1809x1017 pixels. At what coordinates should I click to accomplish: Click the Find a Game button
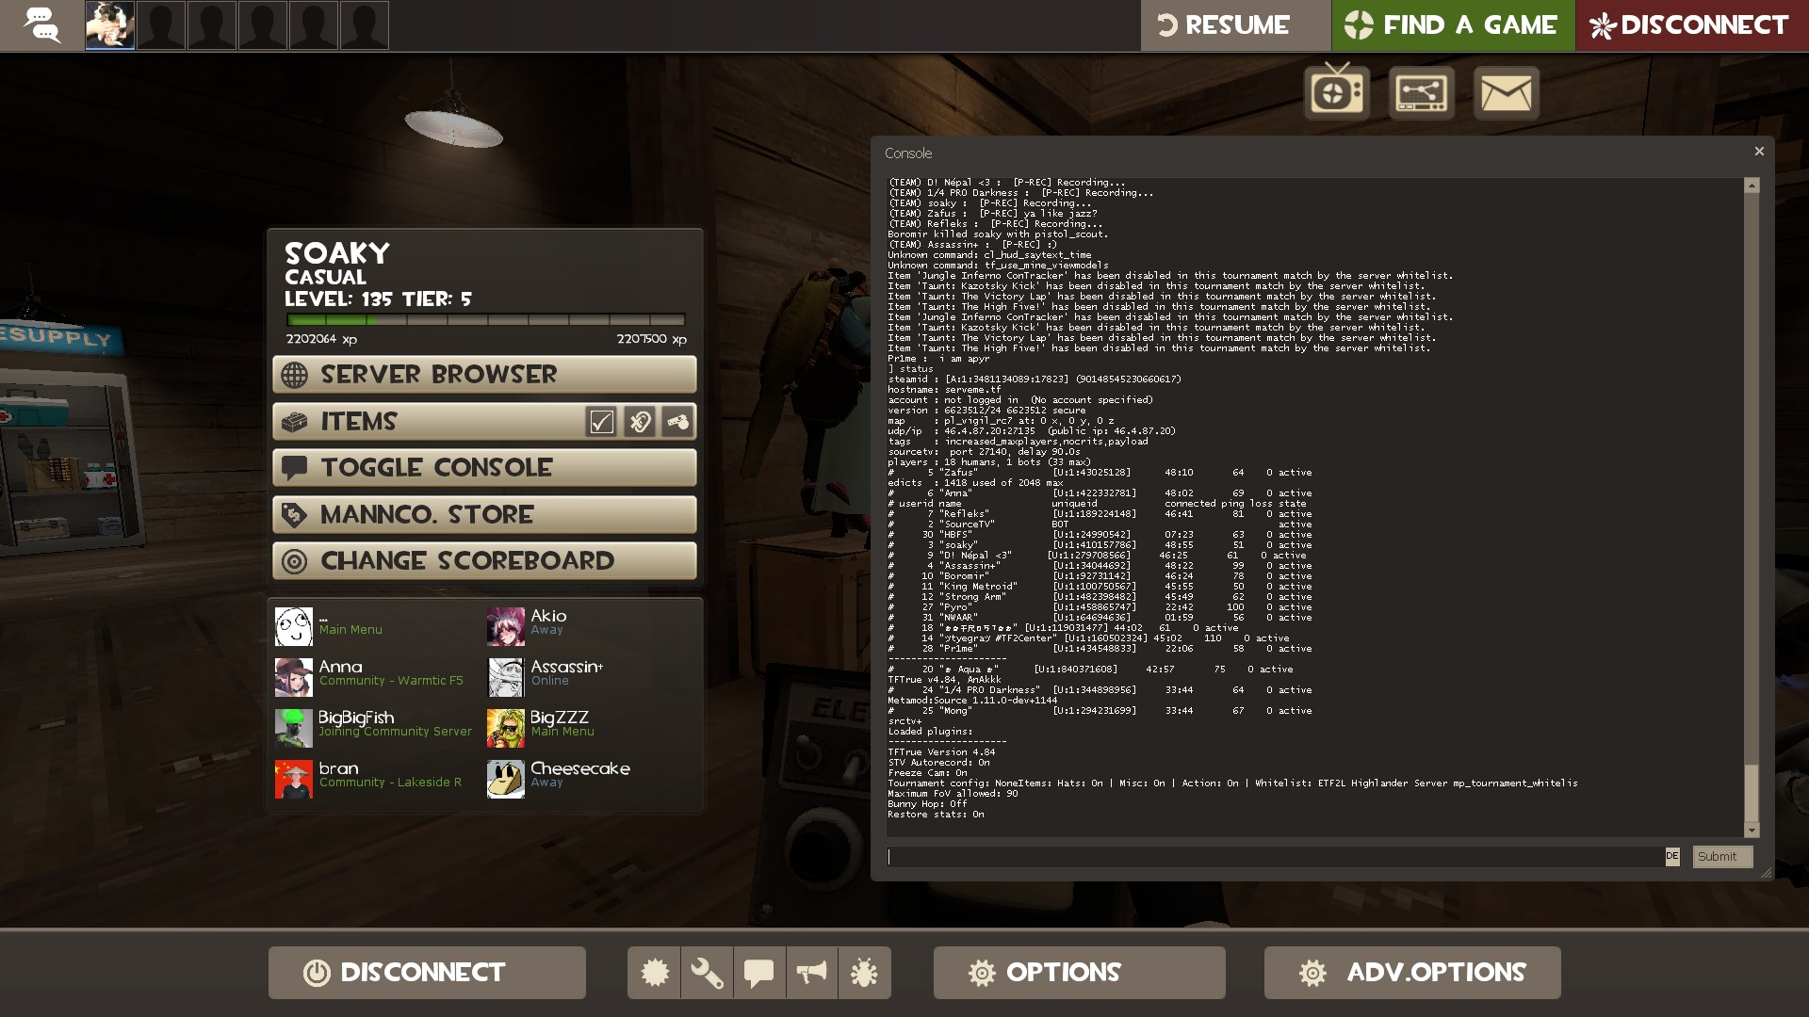point(1452,25)
